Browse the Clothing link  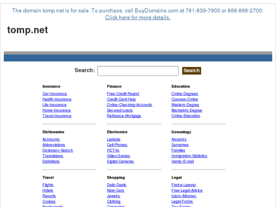[114, 201]
